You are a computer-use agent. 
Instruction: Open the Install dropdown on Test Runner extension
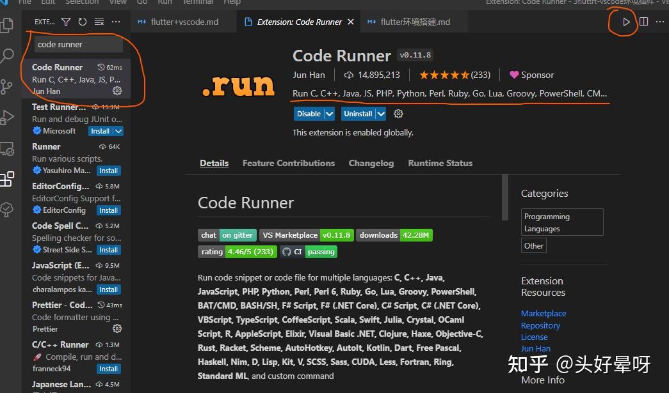117,130
